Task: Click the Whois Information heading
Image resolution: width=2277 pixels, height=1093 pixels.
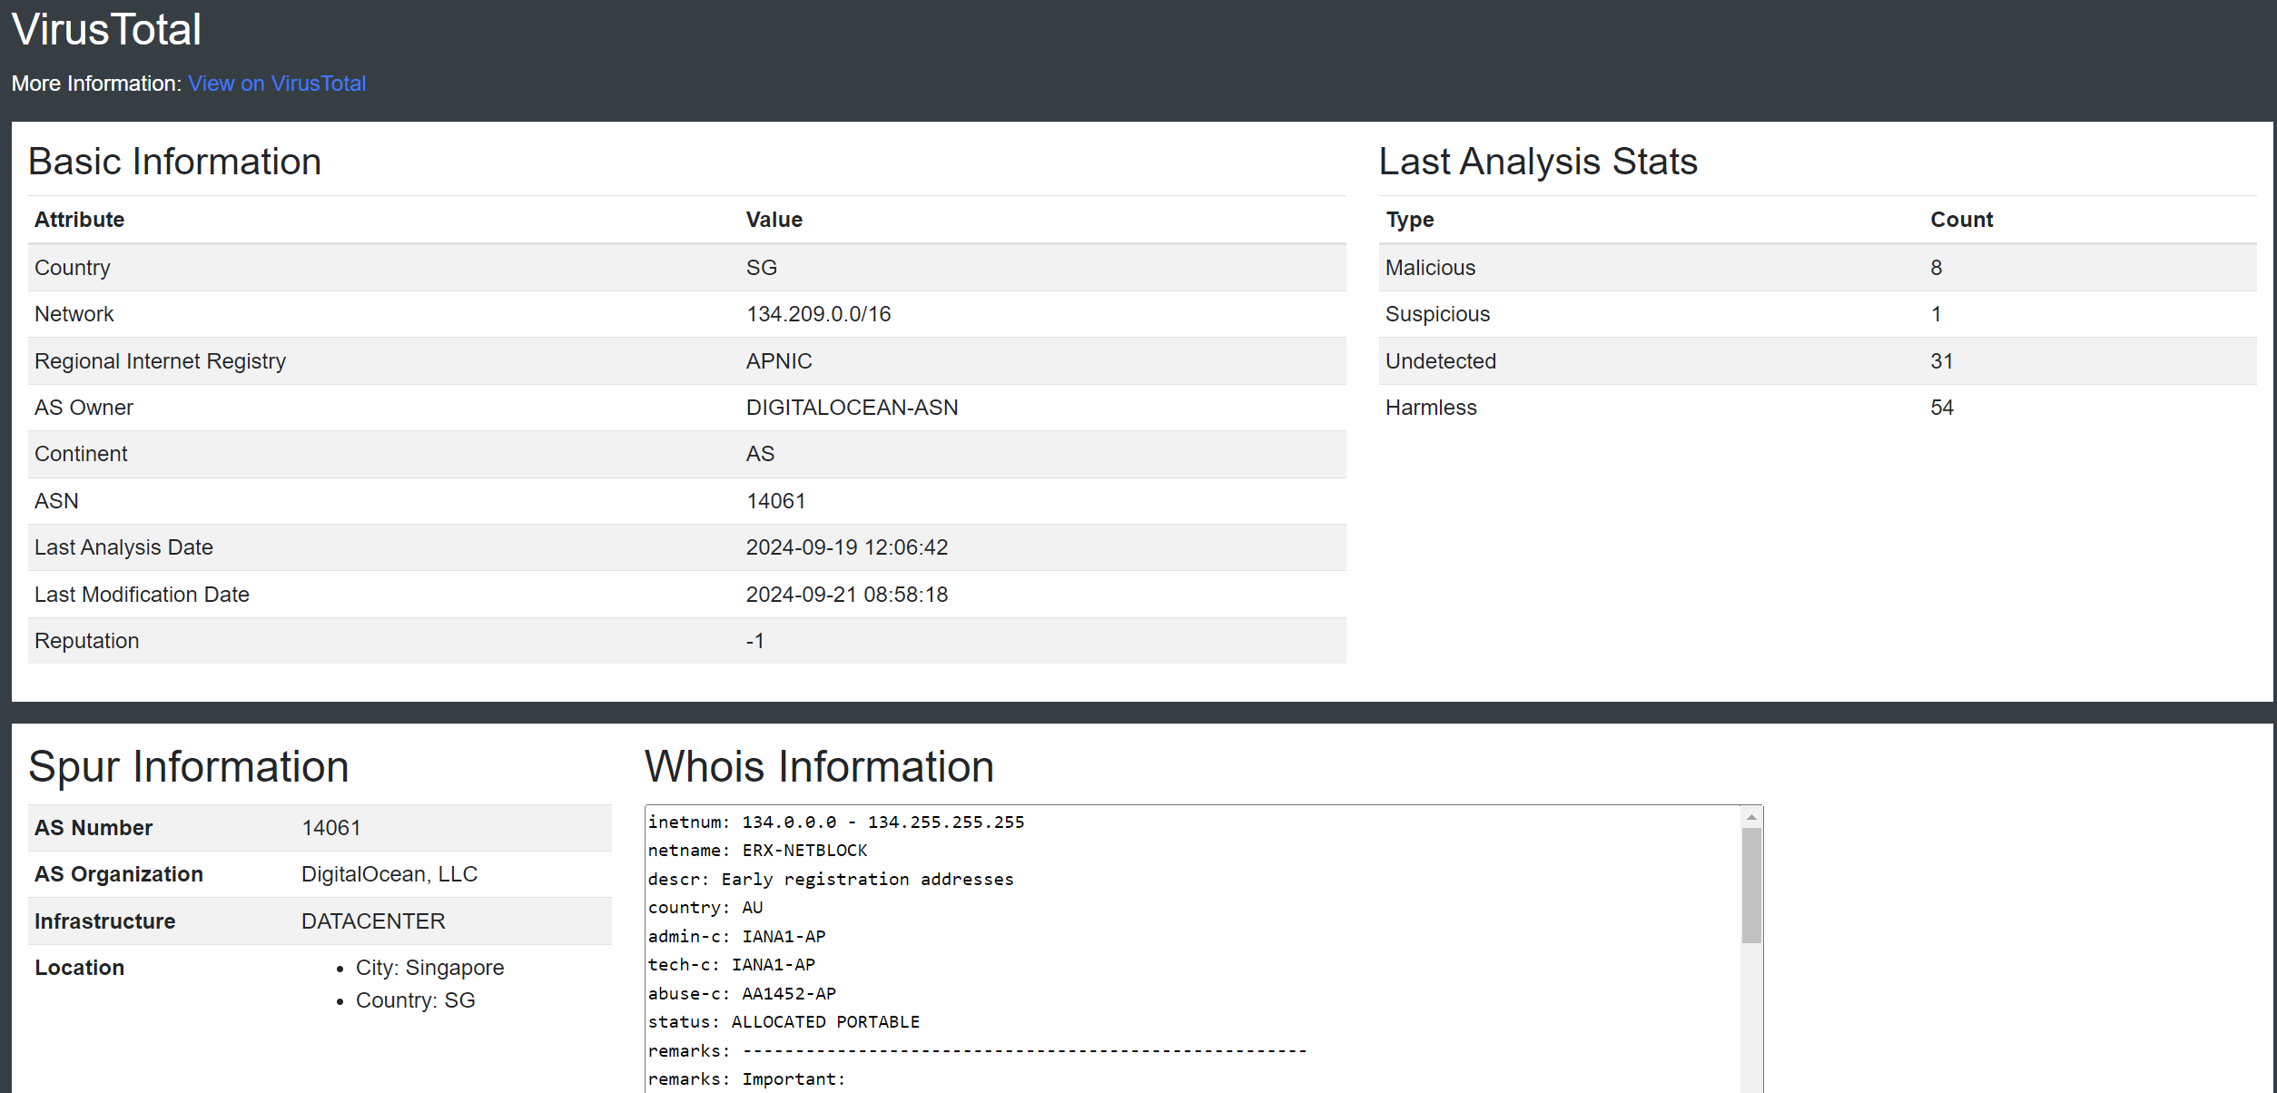Action: pyautogui.click(x=819, y=767)
